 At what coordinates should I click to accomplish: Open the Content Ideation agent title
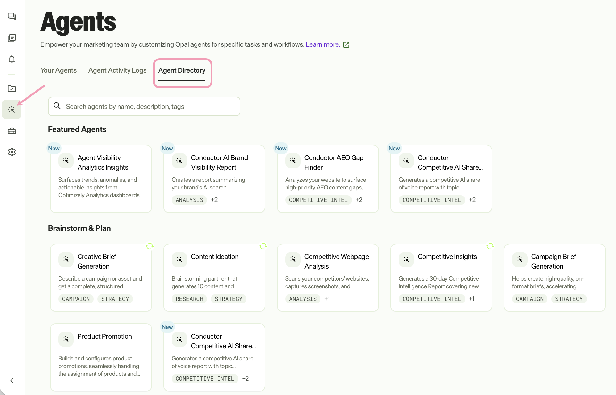click(x=215, y=257)
